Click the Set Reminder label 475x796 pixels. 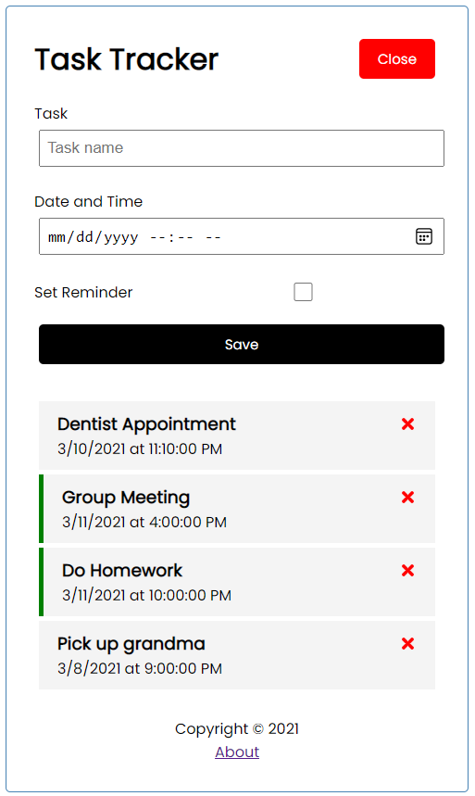pos(83,293)
